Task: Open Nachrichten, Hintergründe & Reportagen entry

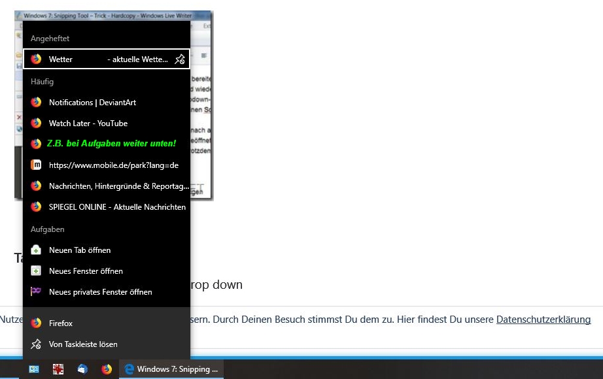Action: click(x=107, y=186)
